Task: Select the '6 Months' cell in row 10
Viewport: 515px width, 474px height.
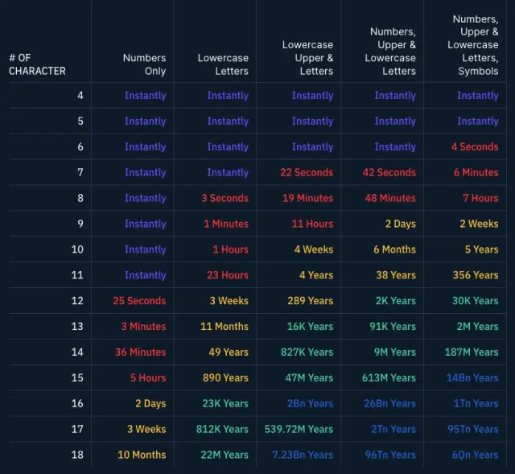Action: pyautogui.click(x=394, y=249)
